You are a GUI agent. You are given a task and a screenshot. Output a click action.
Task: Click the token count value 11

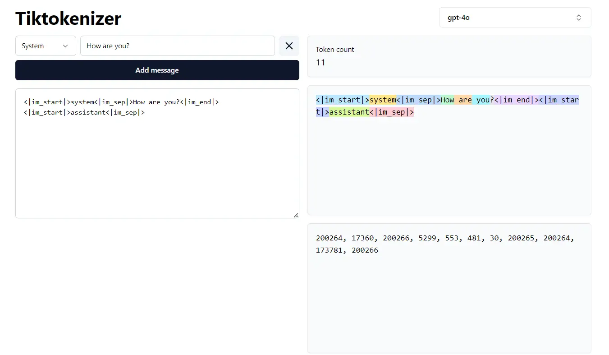coord(321,63)
